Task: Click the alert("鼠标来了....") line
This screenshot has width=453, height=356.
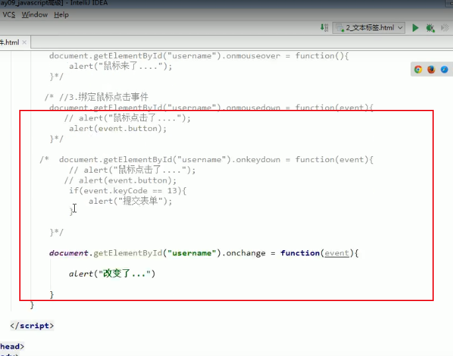Action: tap(121, 66)
